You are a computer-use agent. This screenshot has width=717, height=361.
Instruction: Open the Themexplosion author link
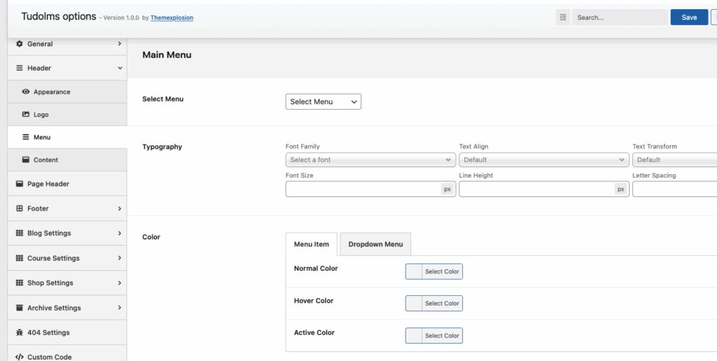point(172,18)
